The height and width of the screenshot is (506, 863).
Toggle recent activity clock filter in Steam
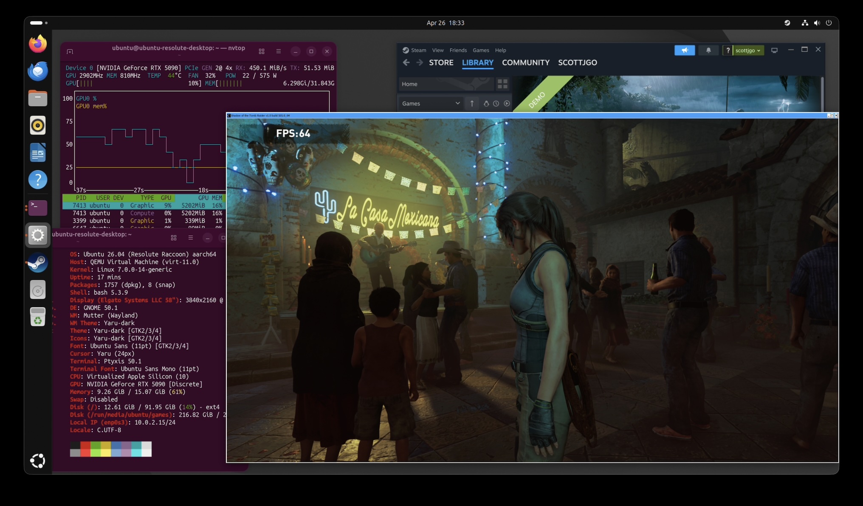(496, 104)
